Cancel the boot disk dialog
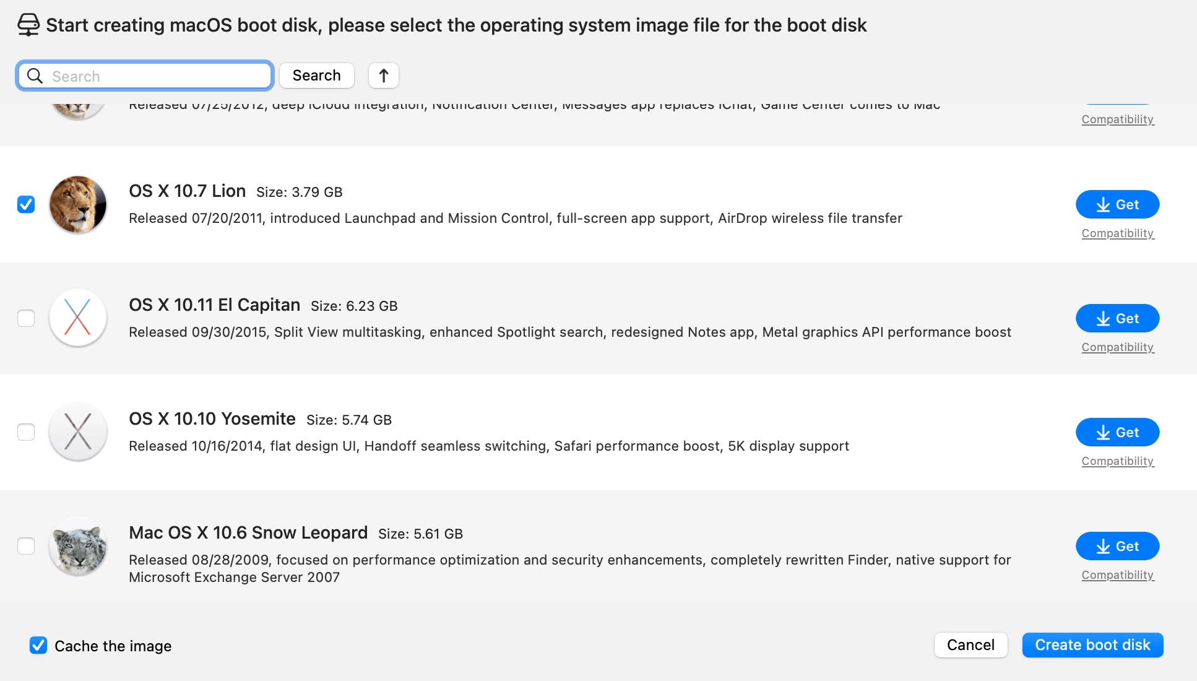Image resolution: width=1197 pixels, height=681 pixels. (x=970, y=645)
